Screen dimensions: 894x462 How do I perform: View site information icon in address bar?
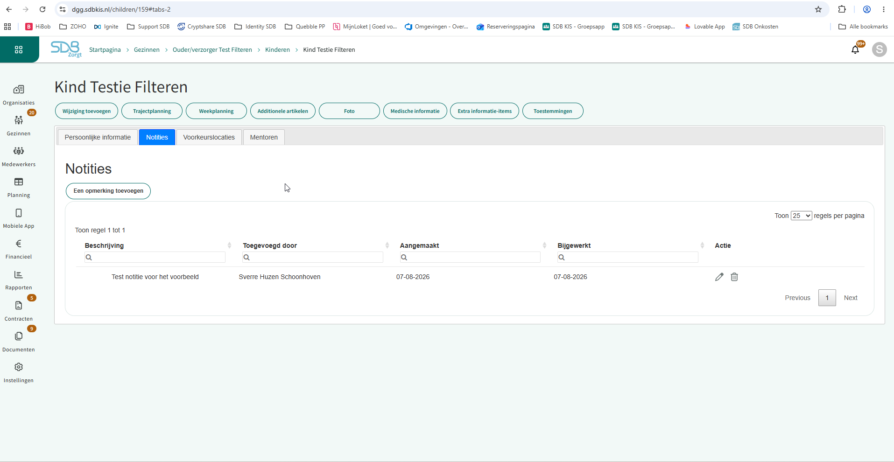point(63,9)
